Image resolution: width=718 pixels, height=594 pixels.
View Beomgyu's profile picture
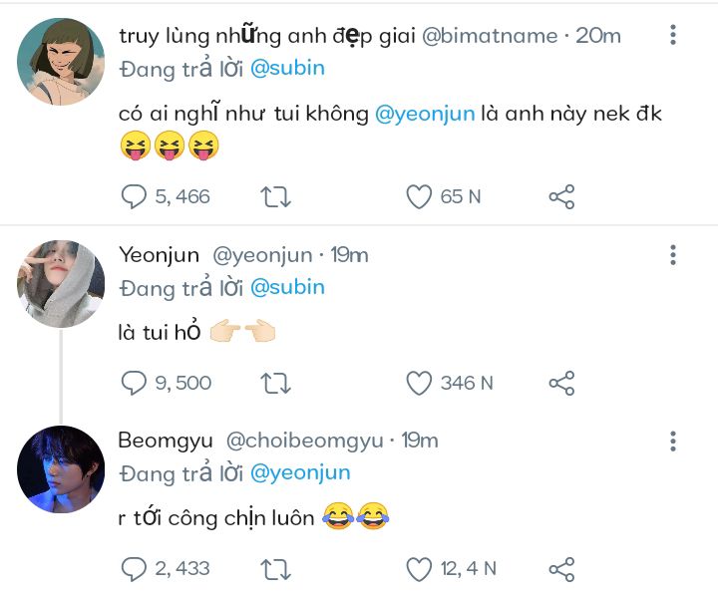coord(61,468)
